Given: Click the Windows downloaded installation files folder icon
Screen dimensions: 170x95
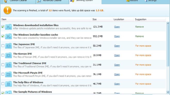Looking at the screenshot, I should pos(8,27).
